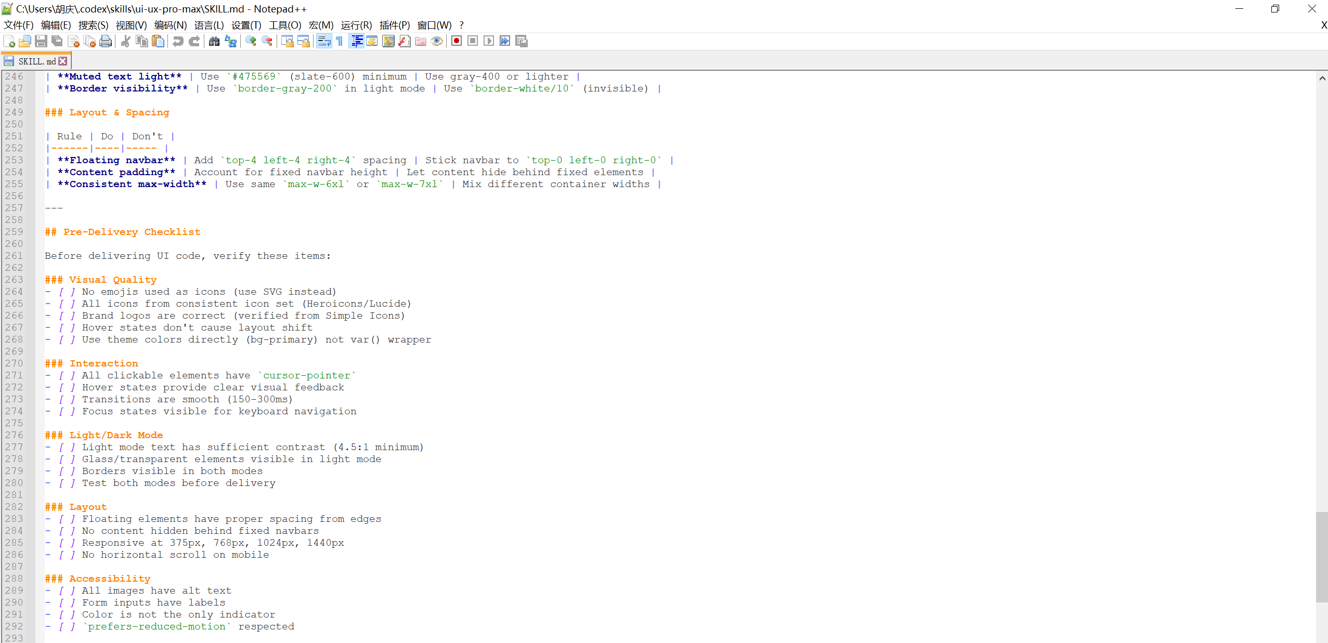
Task: Place cursor in '## Pre-Delivery Checklist' heading
Action: point(123,232)
